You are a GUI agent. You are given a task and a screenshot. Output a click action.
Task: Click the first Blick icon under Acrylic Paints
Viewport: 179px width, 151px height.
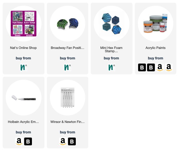click(x=142, y=67)
